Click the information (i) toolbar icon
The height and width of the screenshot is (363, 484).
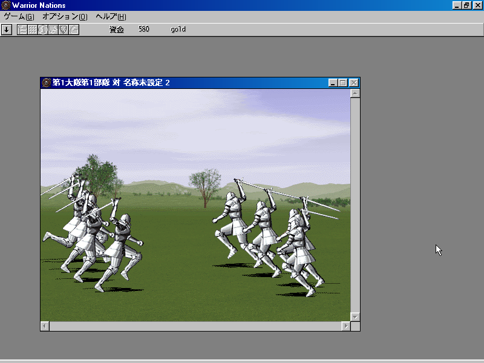[43, 30]
